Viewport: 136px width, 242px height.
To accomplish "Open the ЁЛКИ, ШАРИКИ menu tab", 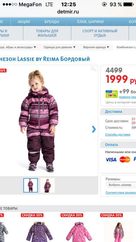I will tap(91, 22).
